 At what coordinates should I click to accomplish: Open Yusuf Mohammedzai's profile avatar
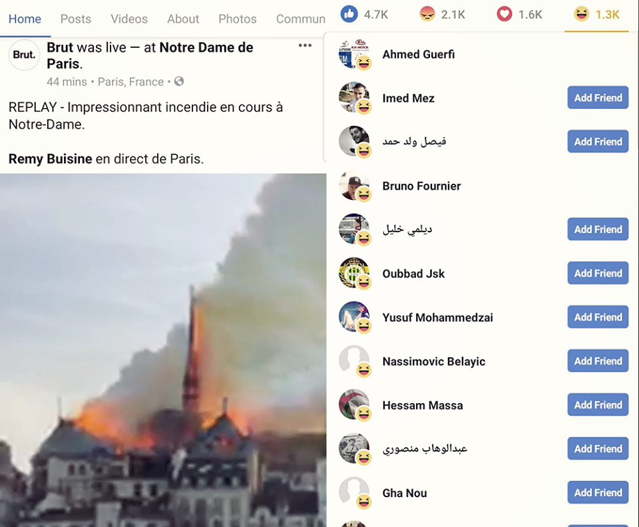tap(353, 317)
